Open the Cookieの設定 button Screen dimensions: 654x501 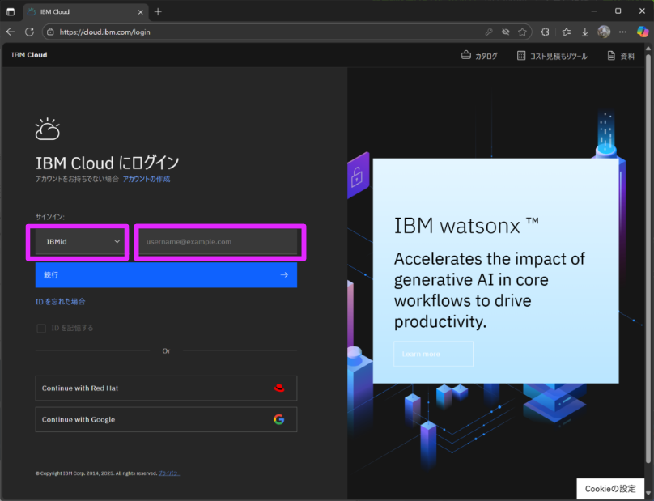[x=610, y=489]
